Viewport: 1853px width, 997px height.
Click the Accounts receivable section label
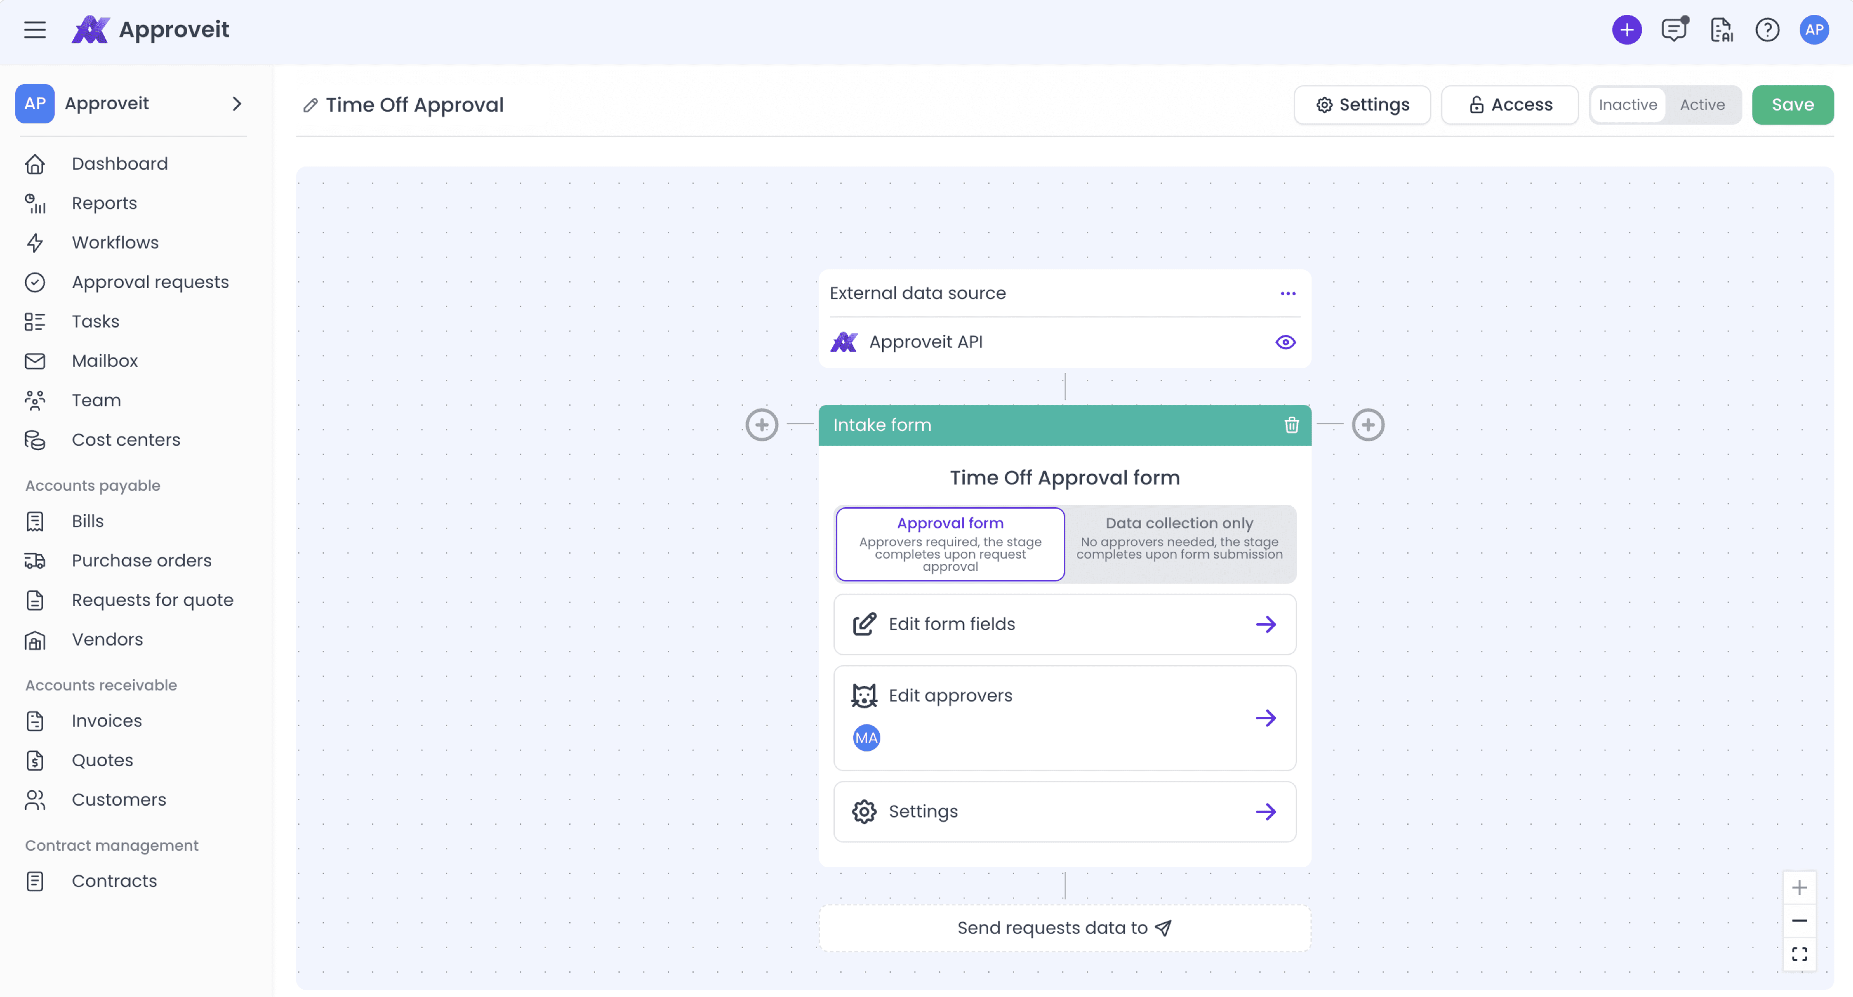click(101, 685)
